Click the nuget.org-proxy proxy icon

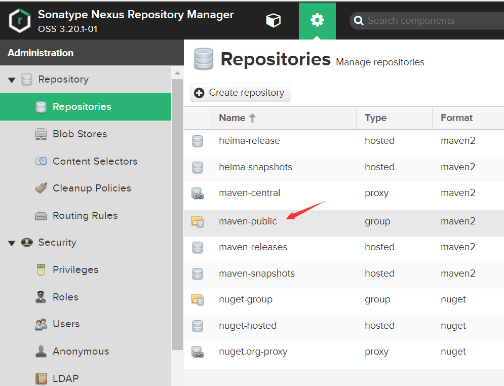[x=198, y=352]
